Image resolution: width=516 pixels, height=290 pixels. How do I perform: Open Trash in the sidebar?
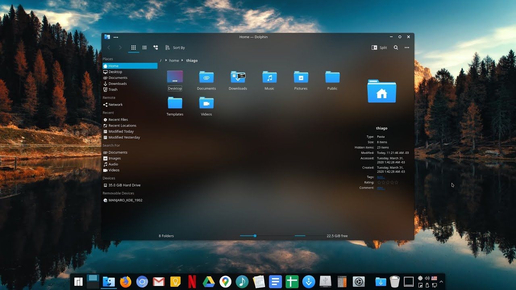point(130,89)
